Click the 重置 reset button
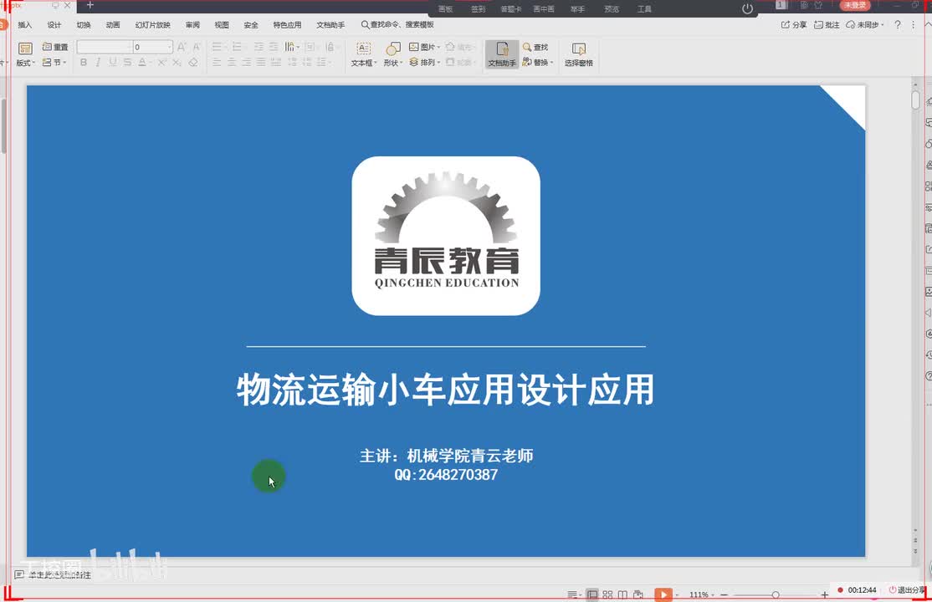Viewport: 932px width, 602px height. pos(55,47)
